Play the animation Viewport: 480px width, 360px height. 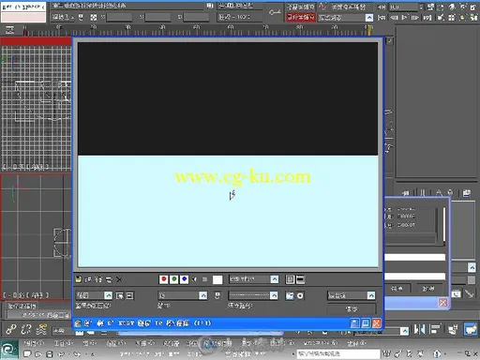click(x=404, y=18)
